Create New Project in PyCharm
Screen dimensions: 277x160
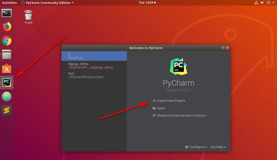tap(169, 101)
